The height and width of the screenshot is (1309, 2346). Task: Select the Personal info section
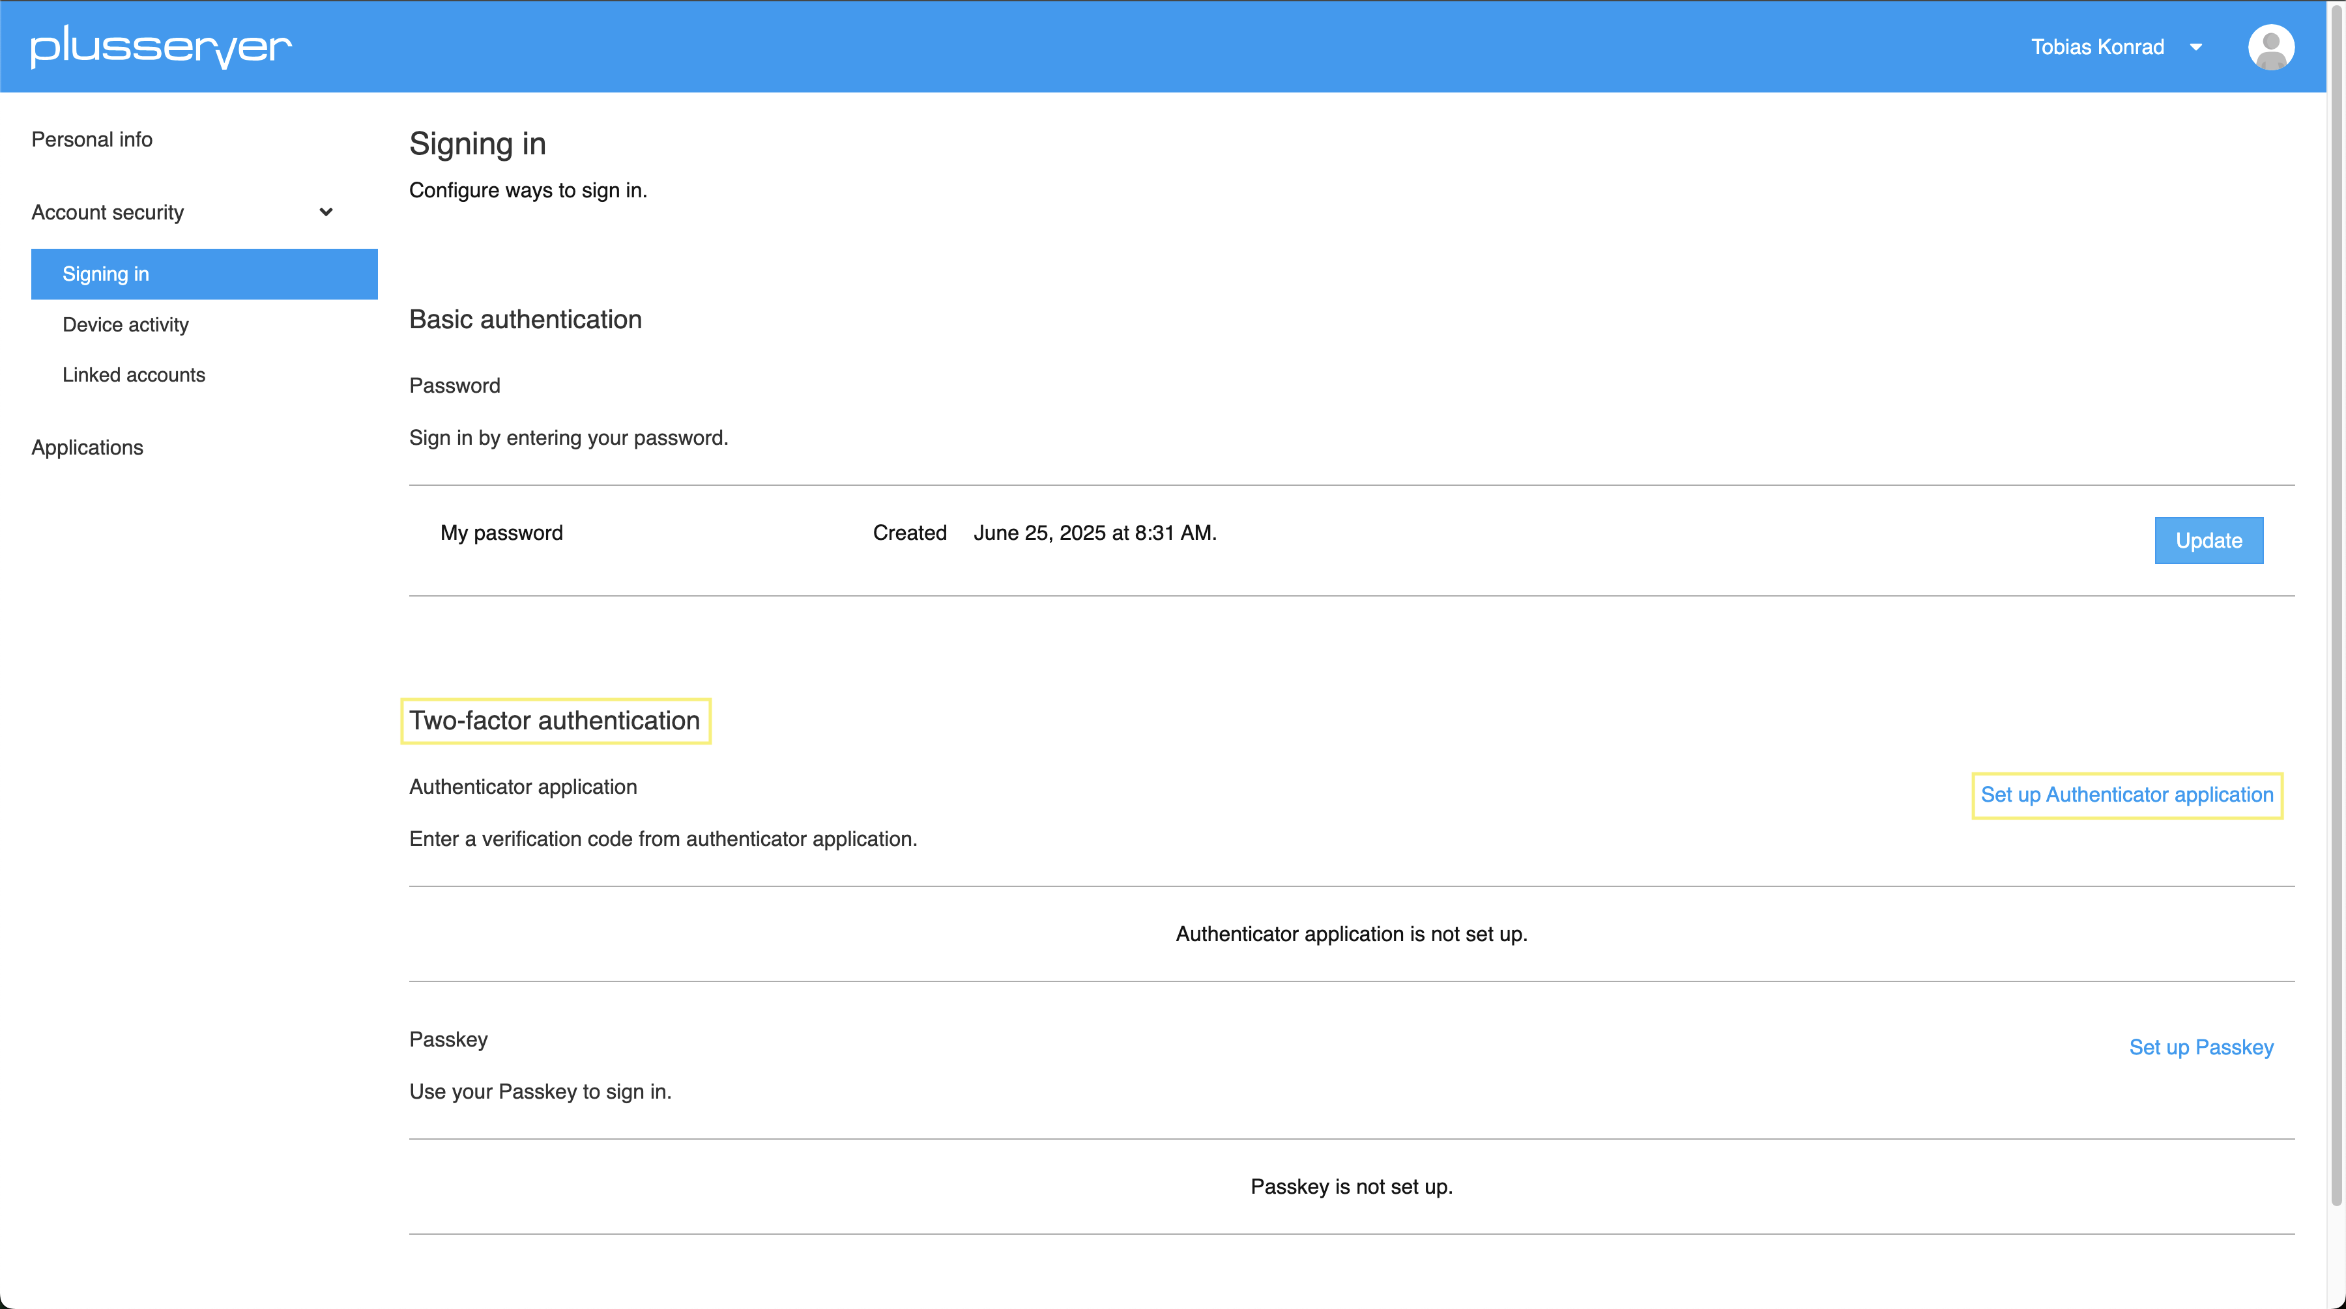pyautogui.click(x=91, y=138)
